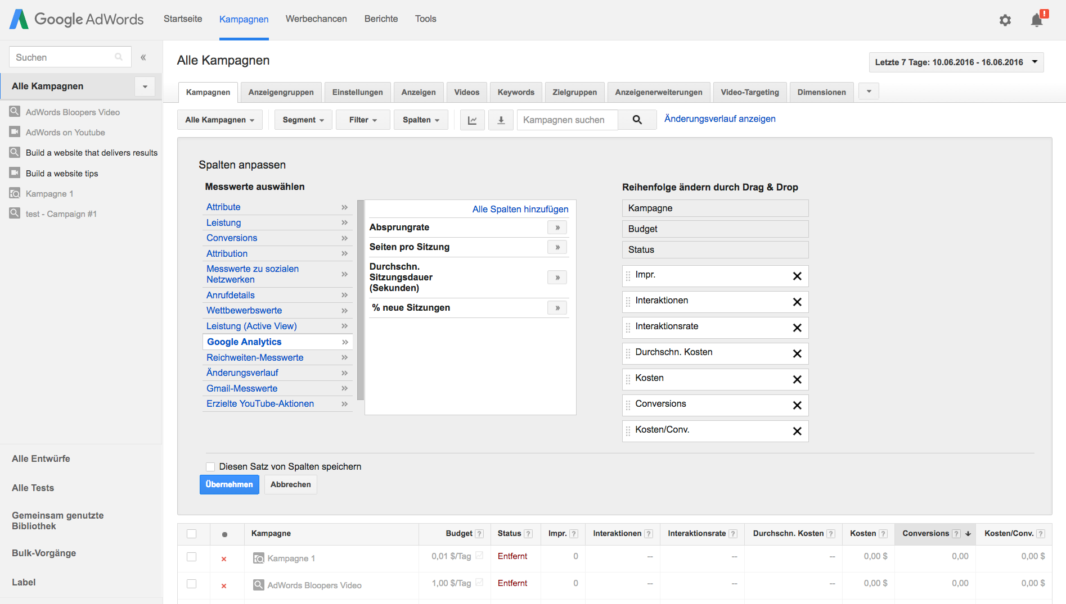Click the Google AdWords logo

click(x=77, y=19)
